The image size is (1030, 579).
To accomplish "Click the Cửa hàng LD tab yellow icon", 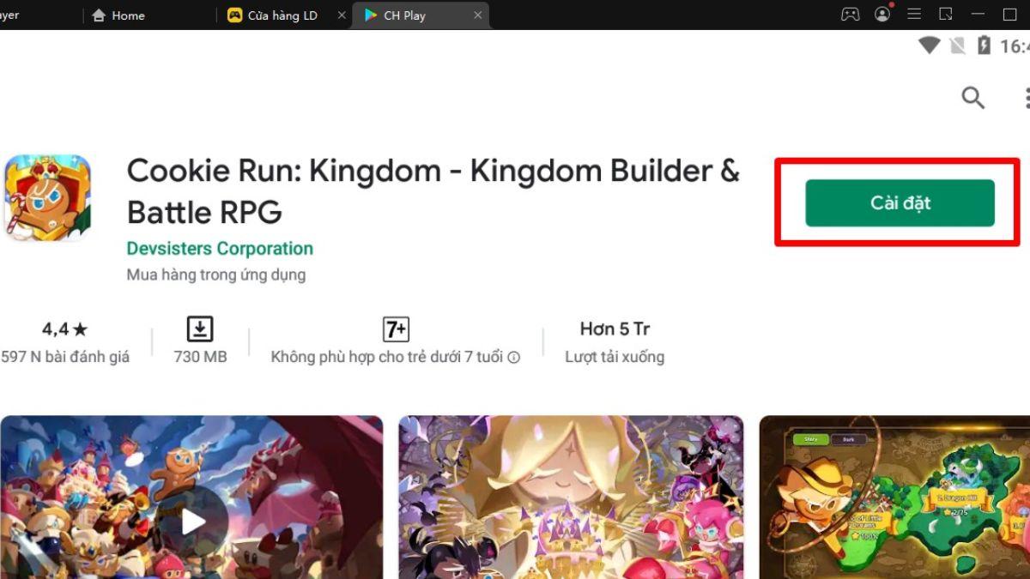I will click(234, 15).
